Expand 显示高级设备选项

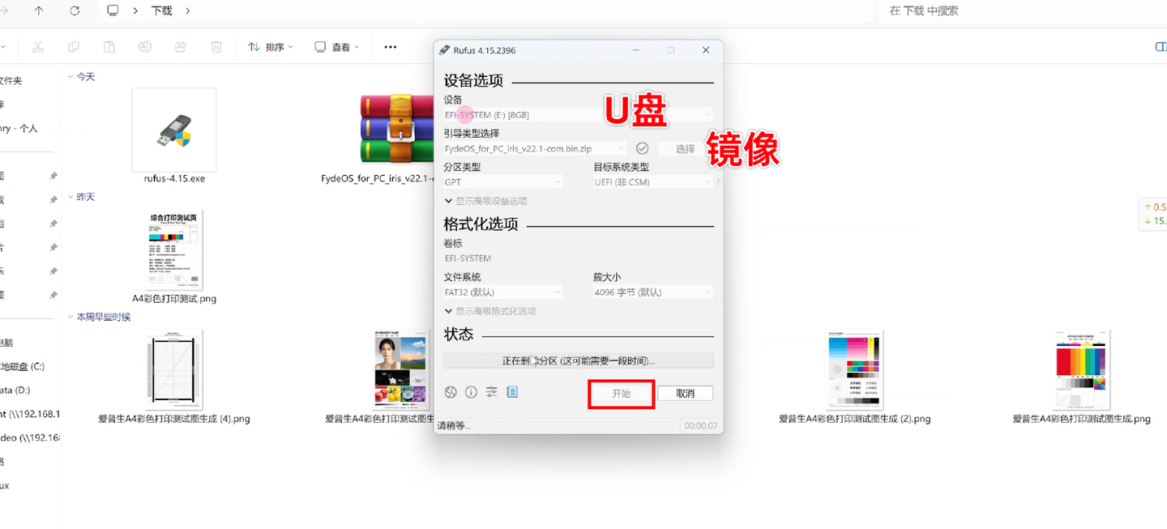click(485, 201)
